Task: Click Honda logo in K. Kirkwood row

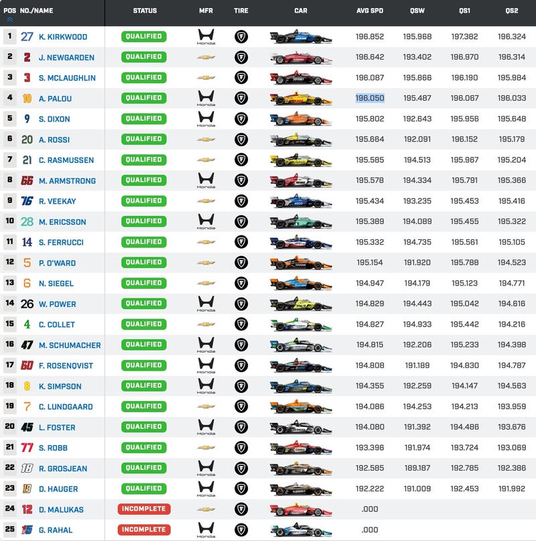Action: coord(206,37)
